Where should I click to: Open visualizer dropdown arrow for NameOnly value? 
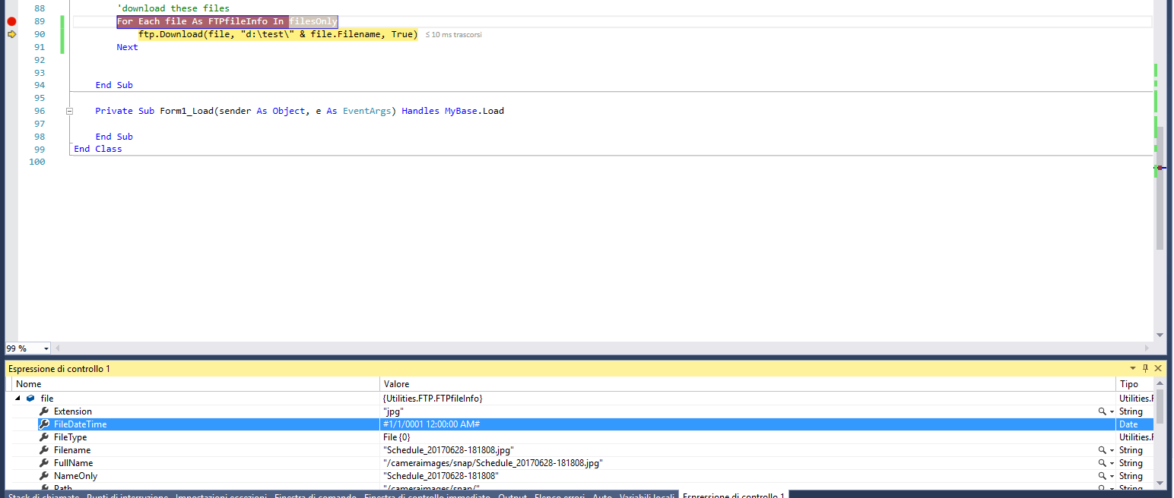[1112, 476]
